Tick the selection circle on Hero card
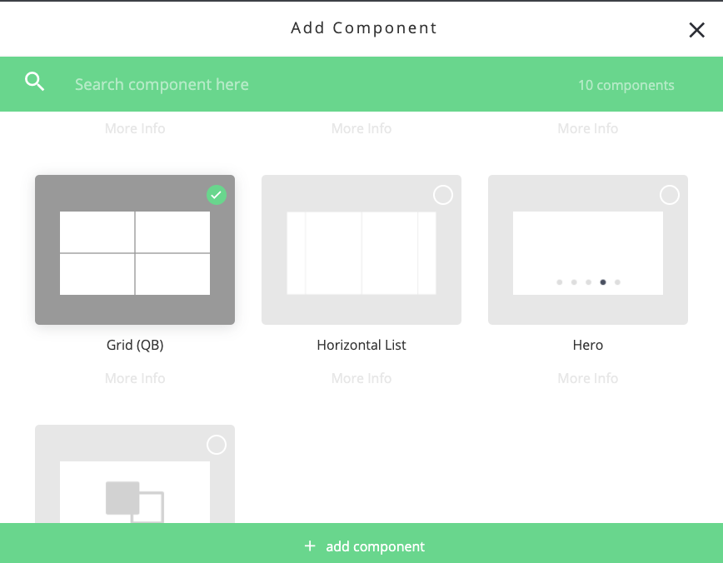723x563 pixels. 670,195
